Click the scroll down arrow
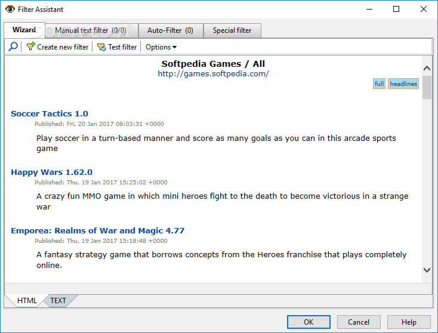This screenshot has width=438, height=333. click(x=427, y=270)
